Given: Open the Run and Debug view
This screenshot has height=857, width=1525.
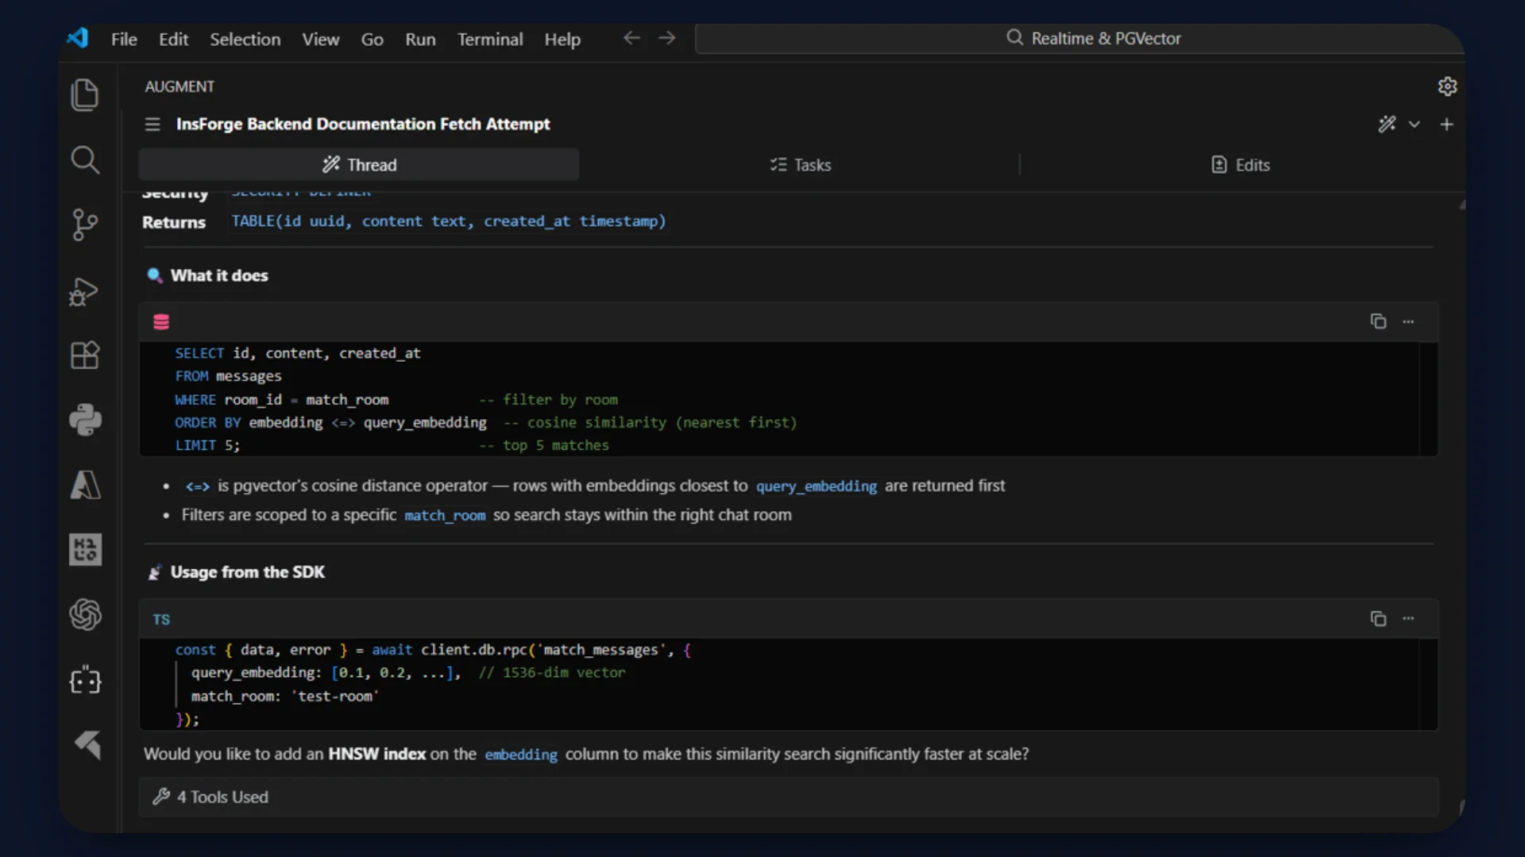Looking at the screenshot, I should 85,290.
